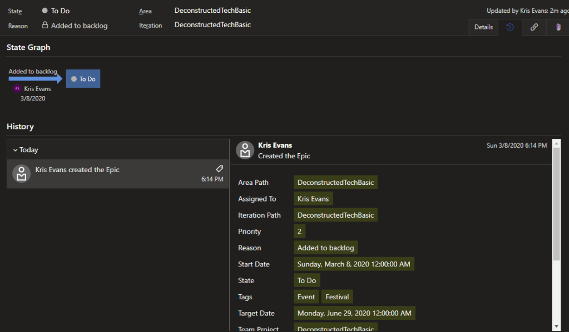Click the Event tag value

point(306,297)
